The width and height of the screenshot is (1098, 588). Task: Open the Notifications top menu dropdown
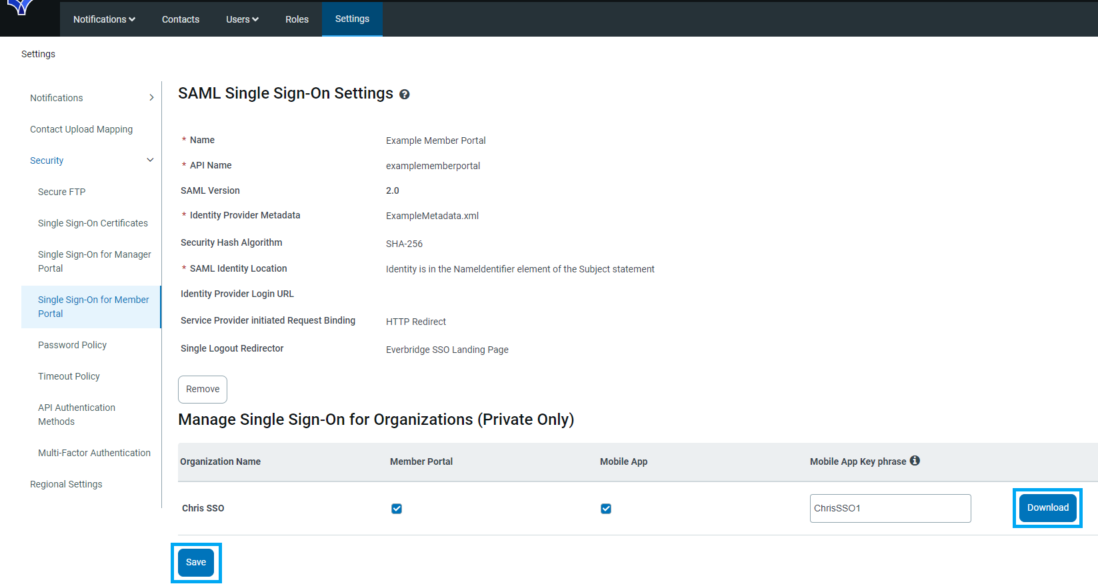tap(104, 19)
